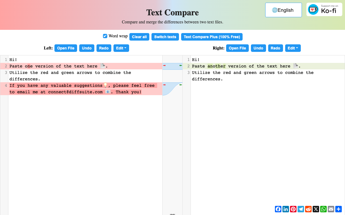
Task: Share the page on X
Action: (x=316, y=209)
